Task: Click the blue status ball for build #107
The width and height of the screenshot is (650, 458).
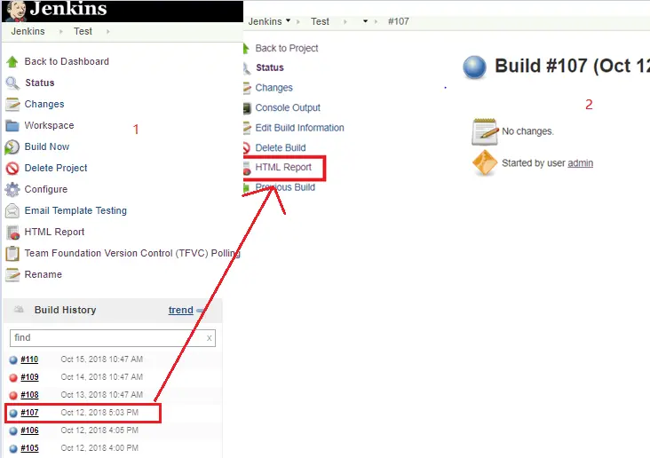Action: pyautogui.click(x=13, y=414)
